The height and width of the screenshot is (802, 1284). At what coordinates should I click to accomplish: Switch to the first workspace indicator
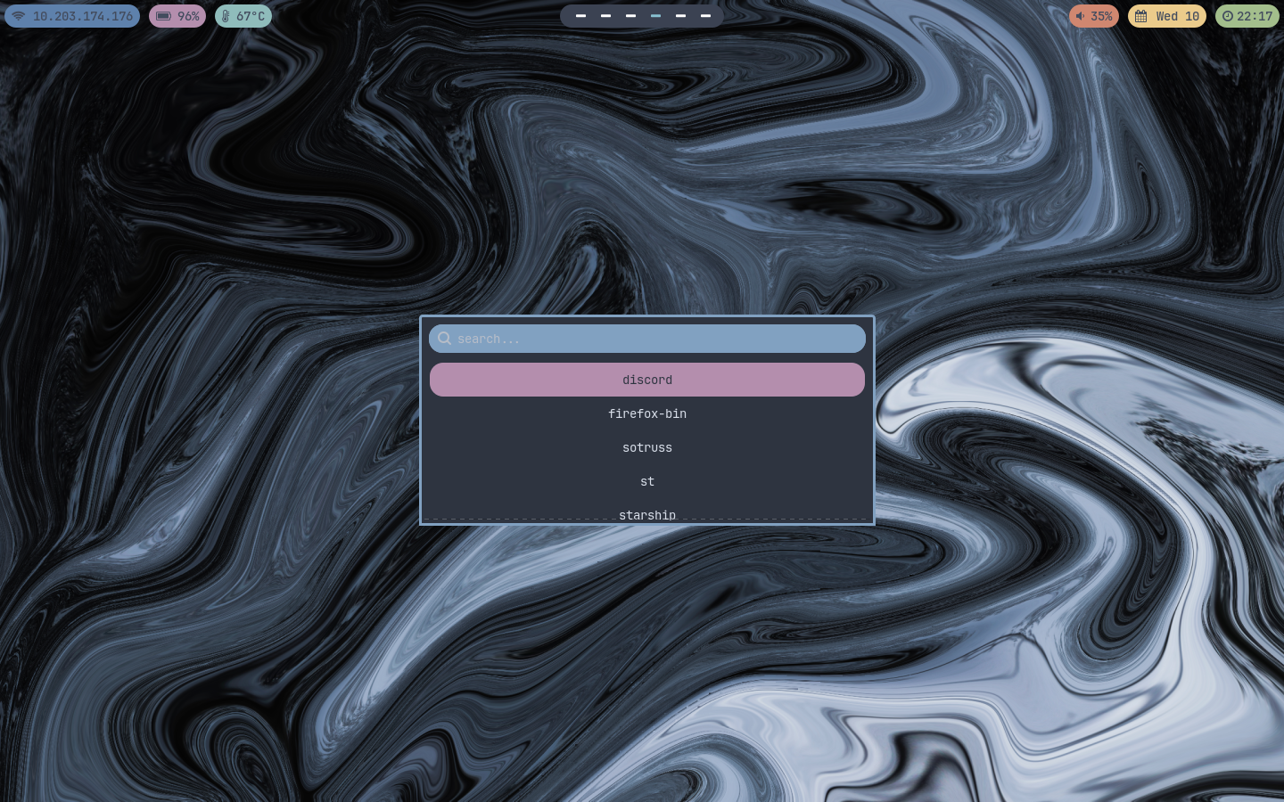[x=580, y=16]
